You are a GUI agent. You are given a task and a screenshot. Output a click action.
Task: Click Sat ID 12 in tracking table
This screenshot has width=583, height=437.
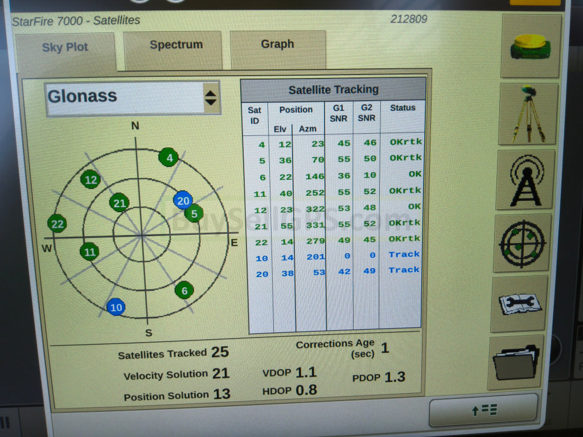pyautogui.click(x=260, y=211)
